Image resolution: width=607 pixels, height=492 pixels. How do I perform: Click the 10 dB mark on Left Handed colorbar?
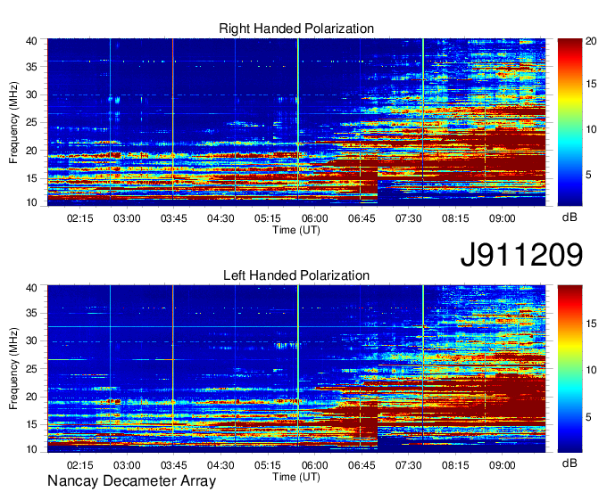point(591,370)
